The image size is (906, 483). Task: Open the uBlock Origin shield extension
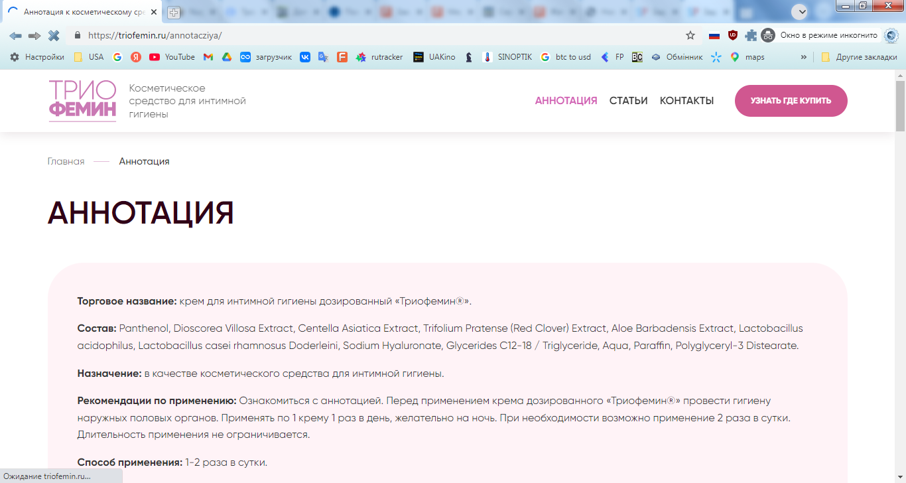[733, 36]
